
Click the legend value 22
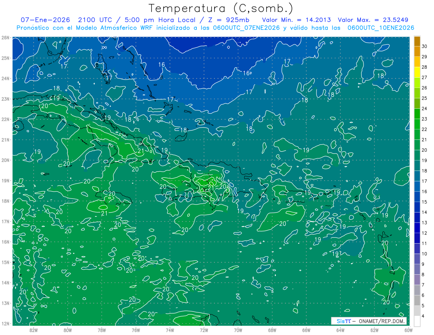(x=425, y=129)
